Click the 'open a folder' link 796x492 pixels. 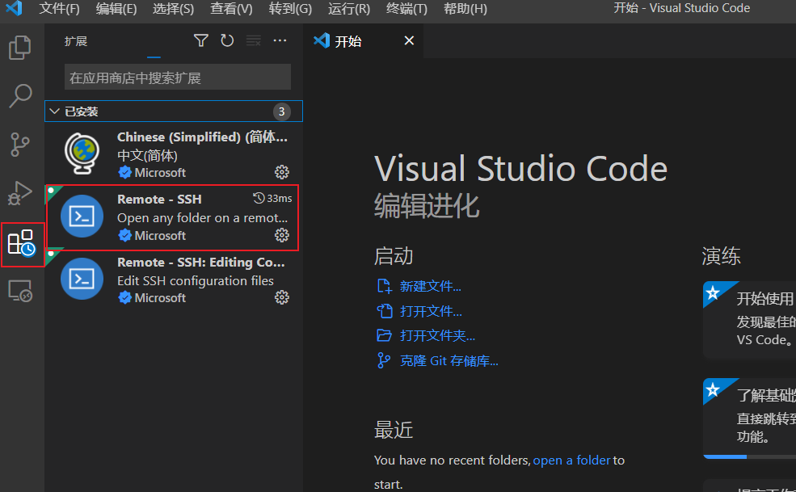coord(571,460)
